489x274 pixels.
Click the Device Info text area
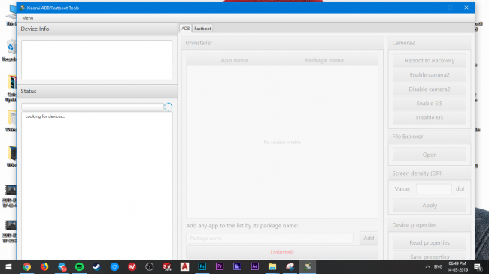click(x=97, y=60)
